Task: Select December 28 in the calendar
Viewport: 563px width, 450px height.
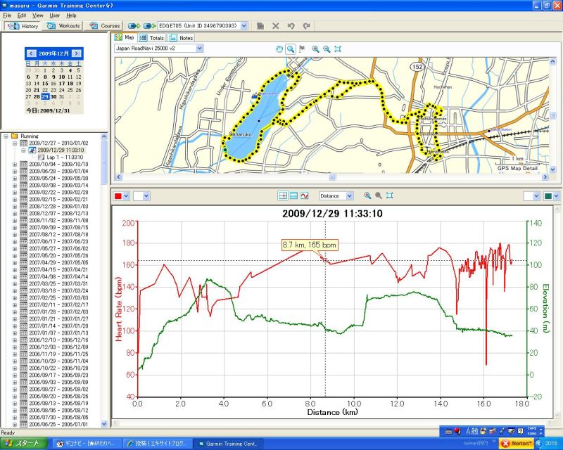Action: [37, 96]
